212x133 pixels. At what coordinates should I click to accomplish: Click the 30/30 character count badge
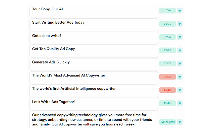(167, 24)
